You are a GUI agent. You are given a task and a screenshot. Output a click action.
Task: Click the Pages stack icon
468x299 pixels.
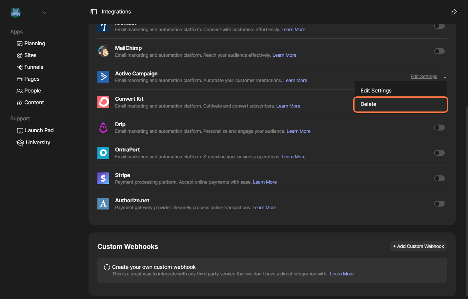point(20,79)
